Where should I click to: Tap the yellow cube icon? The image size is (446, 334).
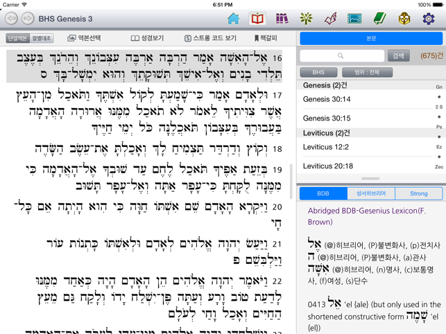(x=404, y=19)
